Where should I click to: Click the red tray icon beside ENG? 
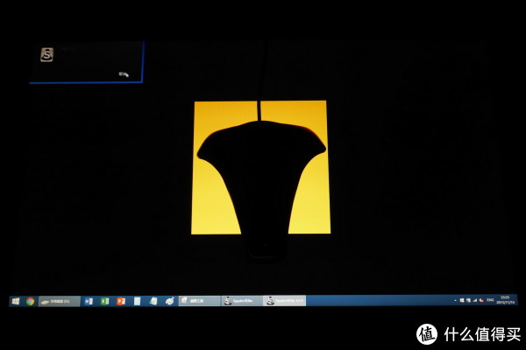(x=481, y=300)
